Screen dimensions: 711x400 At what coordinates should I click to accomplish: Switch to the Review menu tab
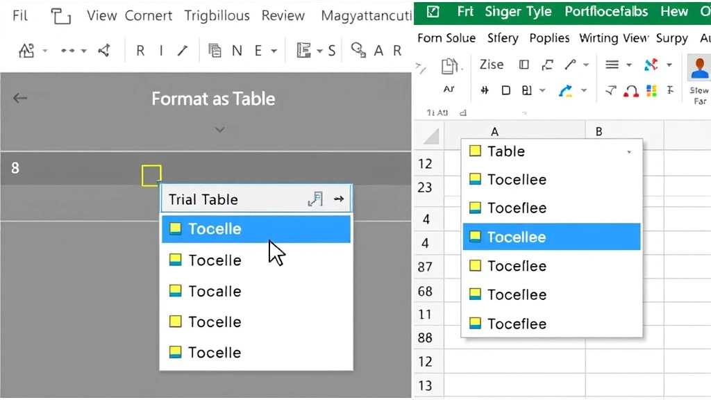[283, 15]
